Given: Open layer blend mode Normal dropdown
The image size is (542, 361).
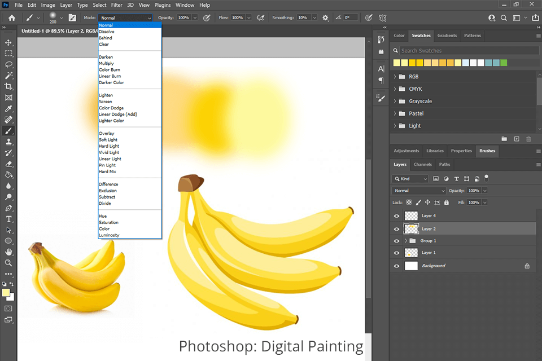Looking at the screenshot, I should [x=419, y=191].
